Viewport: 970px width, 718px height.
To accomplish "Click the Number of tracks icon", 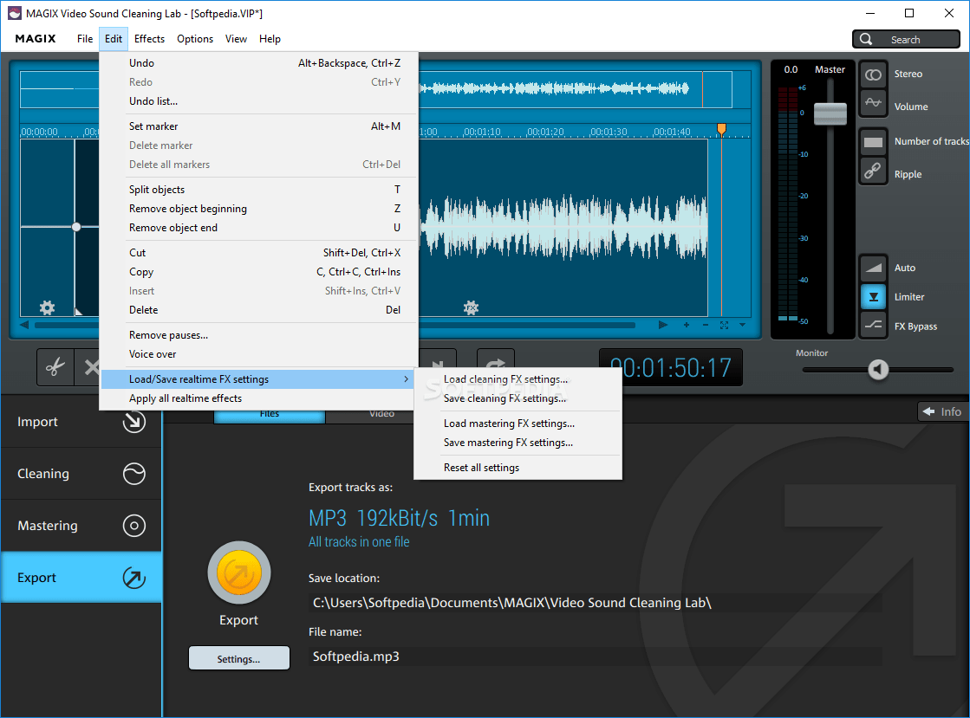I will point(873,139).
